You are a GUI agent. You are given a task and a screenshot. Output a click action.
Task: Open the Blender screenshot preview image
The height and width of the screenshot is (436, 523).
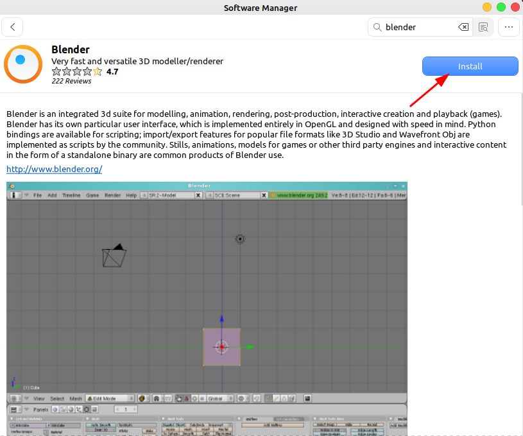207,308
